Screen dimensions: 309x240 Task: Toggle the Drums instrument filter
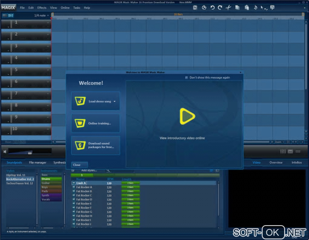click(51, 179)
